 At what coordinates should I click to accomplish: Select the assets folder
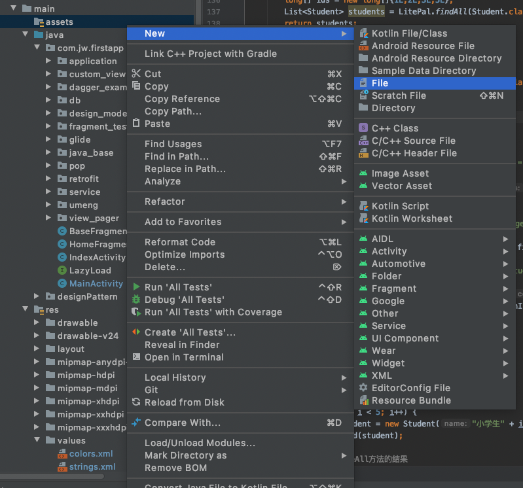tap(59, 22)
